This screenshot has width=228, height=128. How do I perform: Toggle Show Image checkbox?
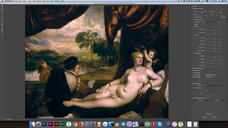tap(193, 77)
